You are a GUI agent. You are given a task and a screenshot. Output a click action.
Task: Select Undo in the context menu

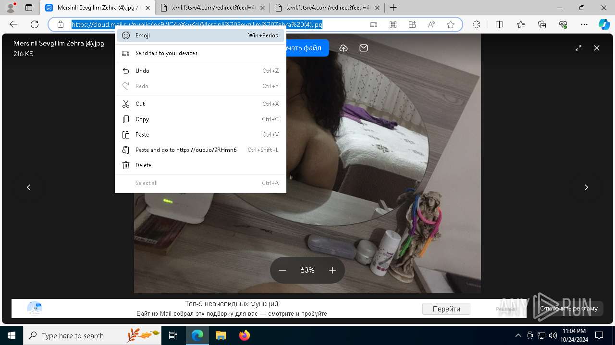pyautogui.click(x=200, y=71)
